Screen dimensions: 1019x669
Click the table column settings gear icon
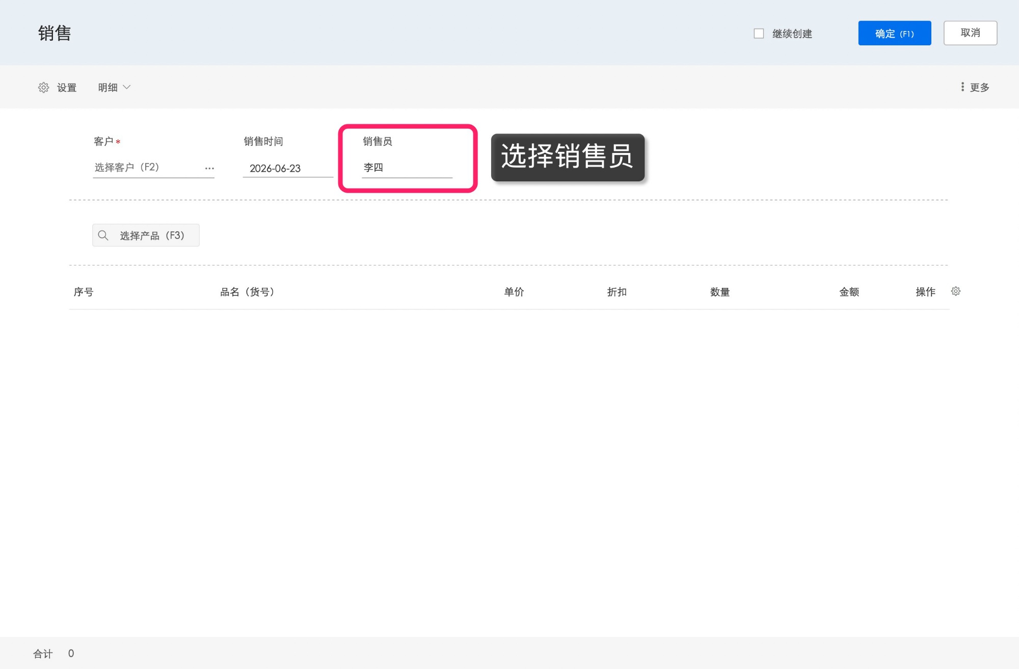[956, 291]
